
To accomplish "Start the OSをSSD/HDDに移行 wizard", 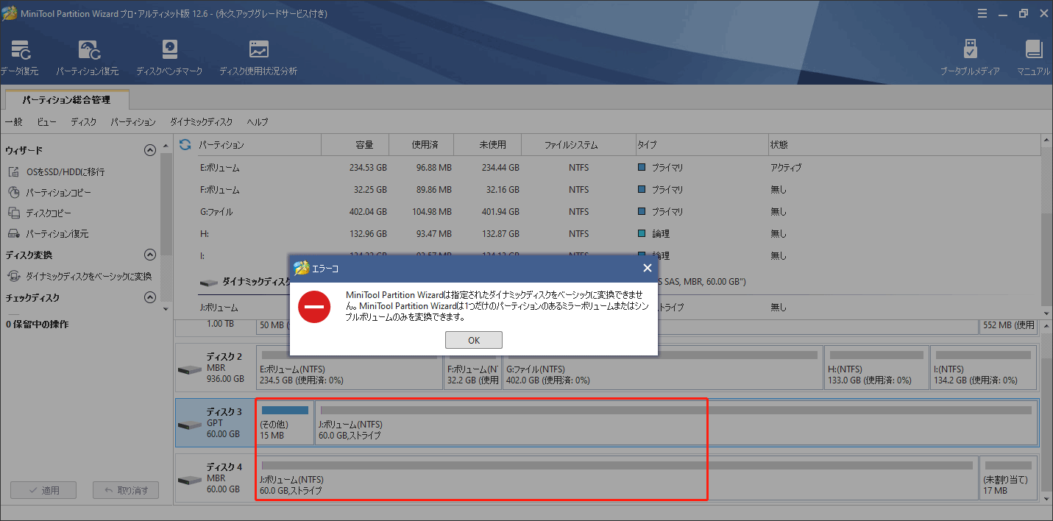I will pyautogui.click(x=65, y=171).
